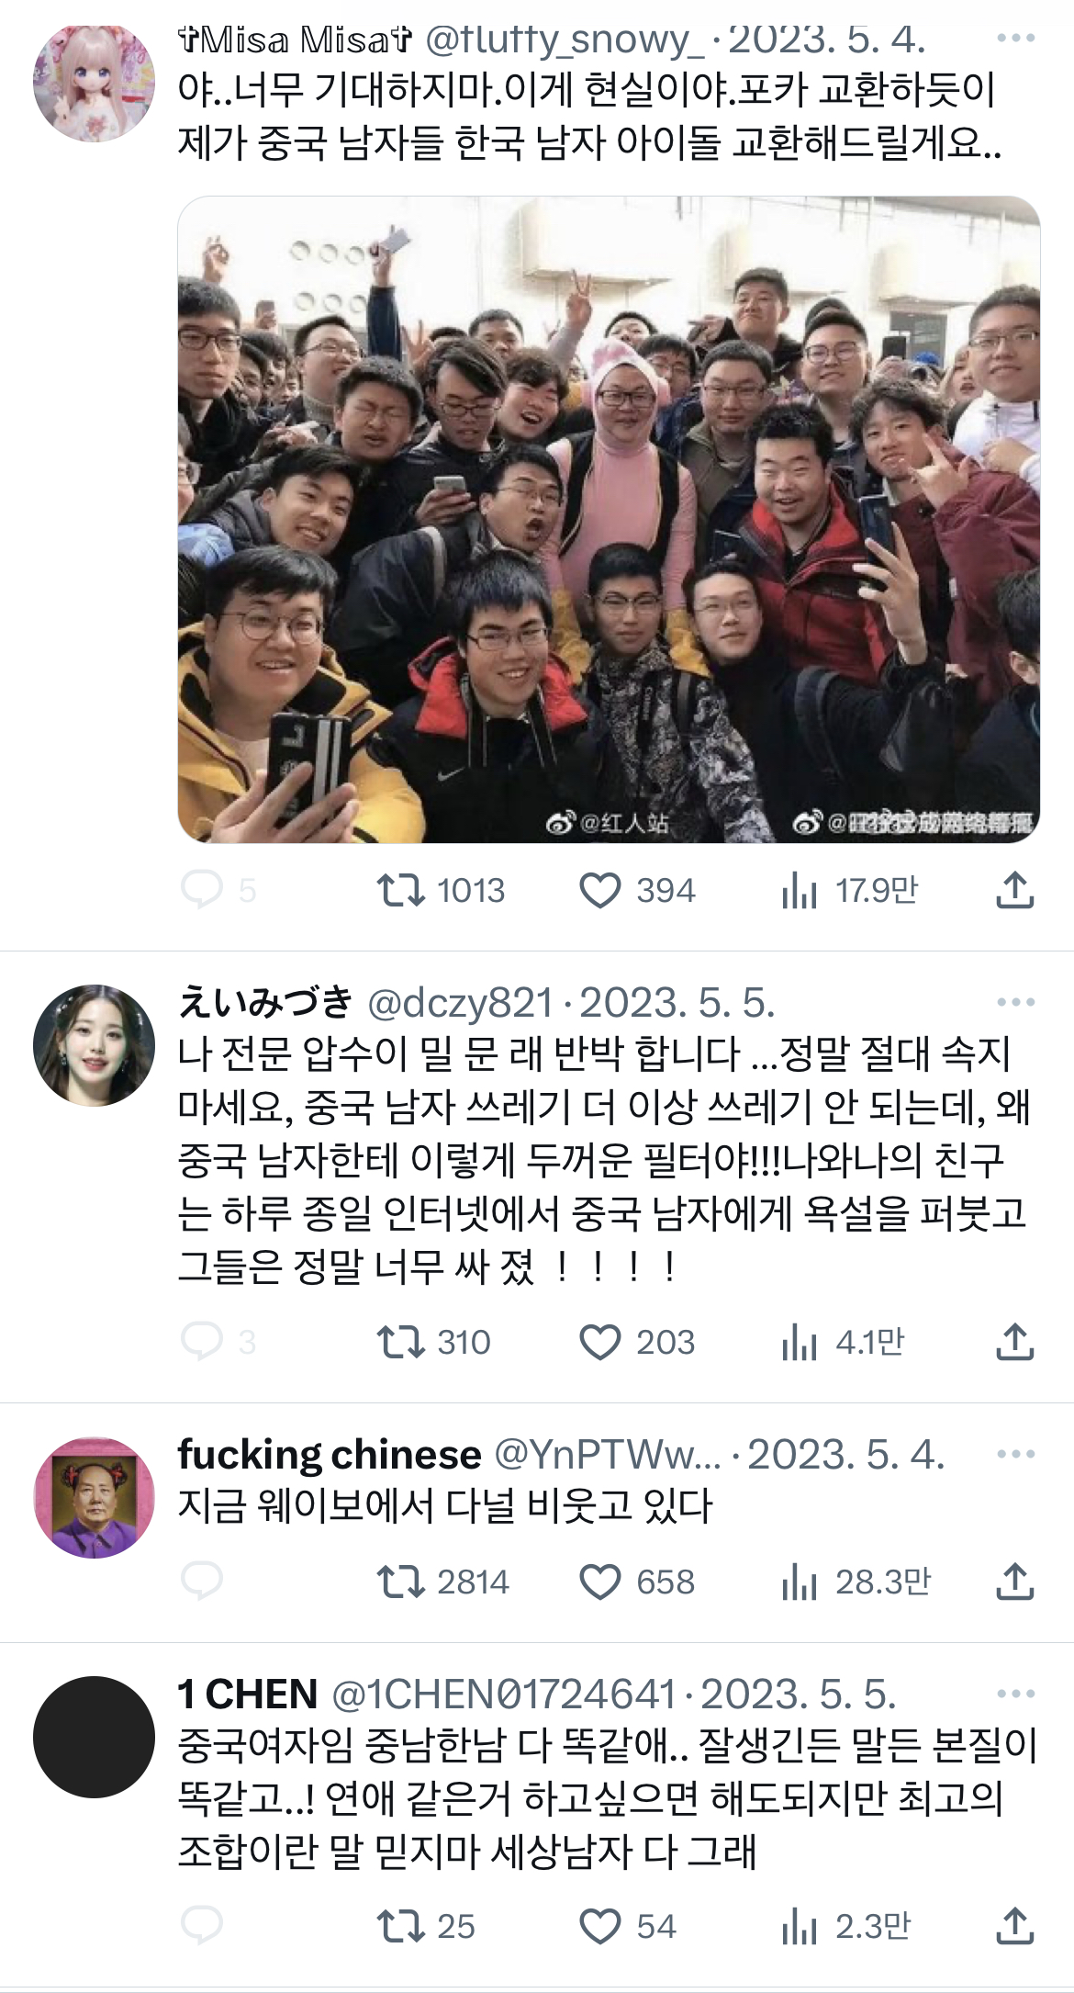Share the @dczy821 tweet
This screenshot has width=1074, height=1993.
click(1015, 1341)
